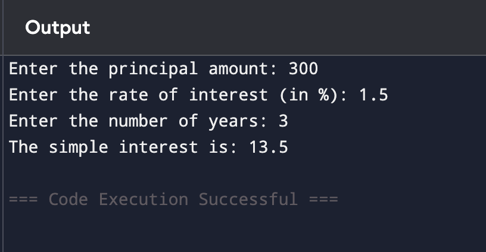Screen dimensions: 486x252
Task: Click the number of years value 3
Action: point(283,121)
